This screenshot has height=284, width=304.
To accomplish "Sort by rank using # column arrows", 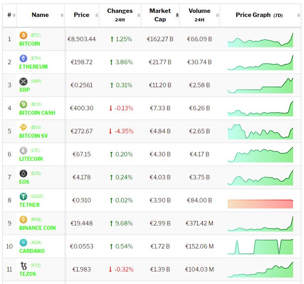I will [x=14, y=15].
